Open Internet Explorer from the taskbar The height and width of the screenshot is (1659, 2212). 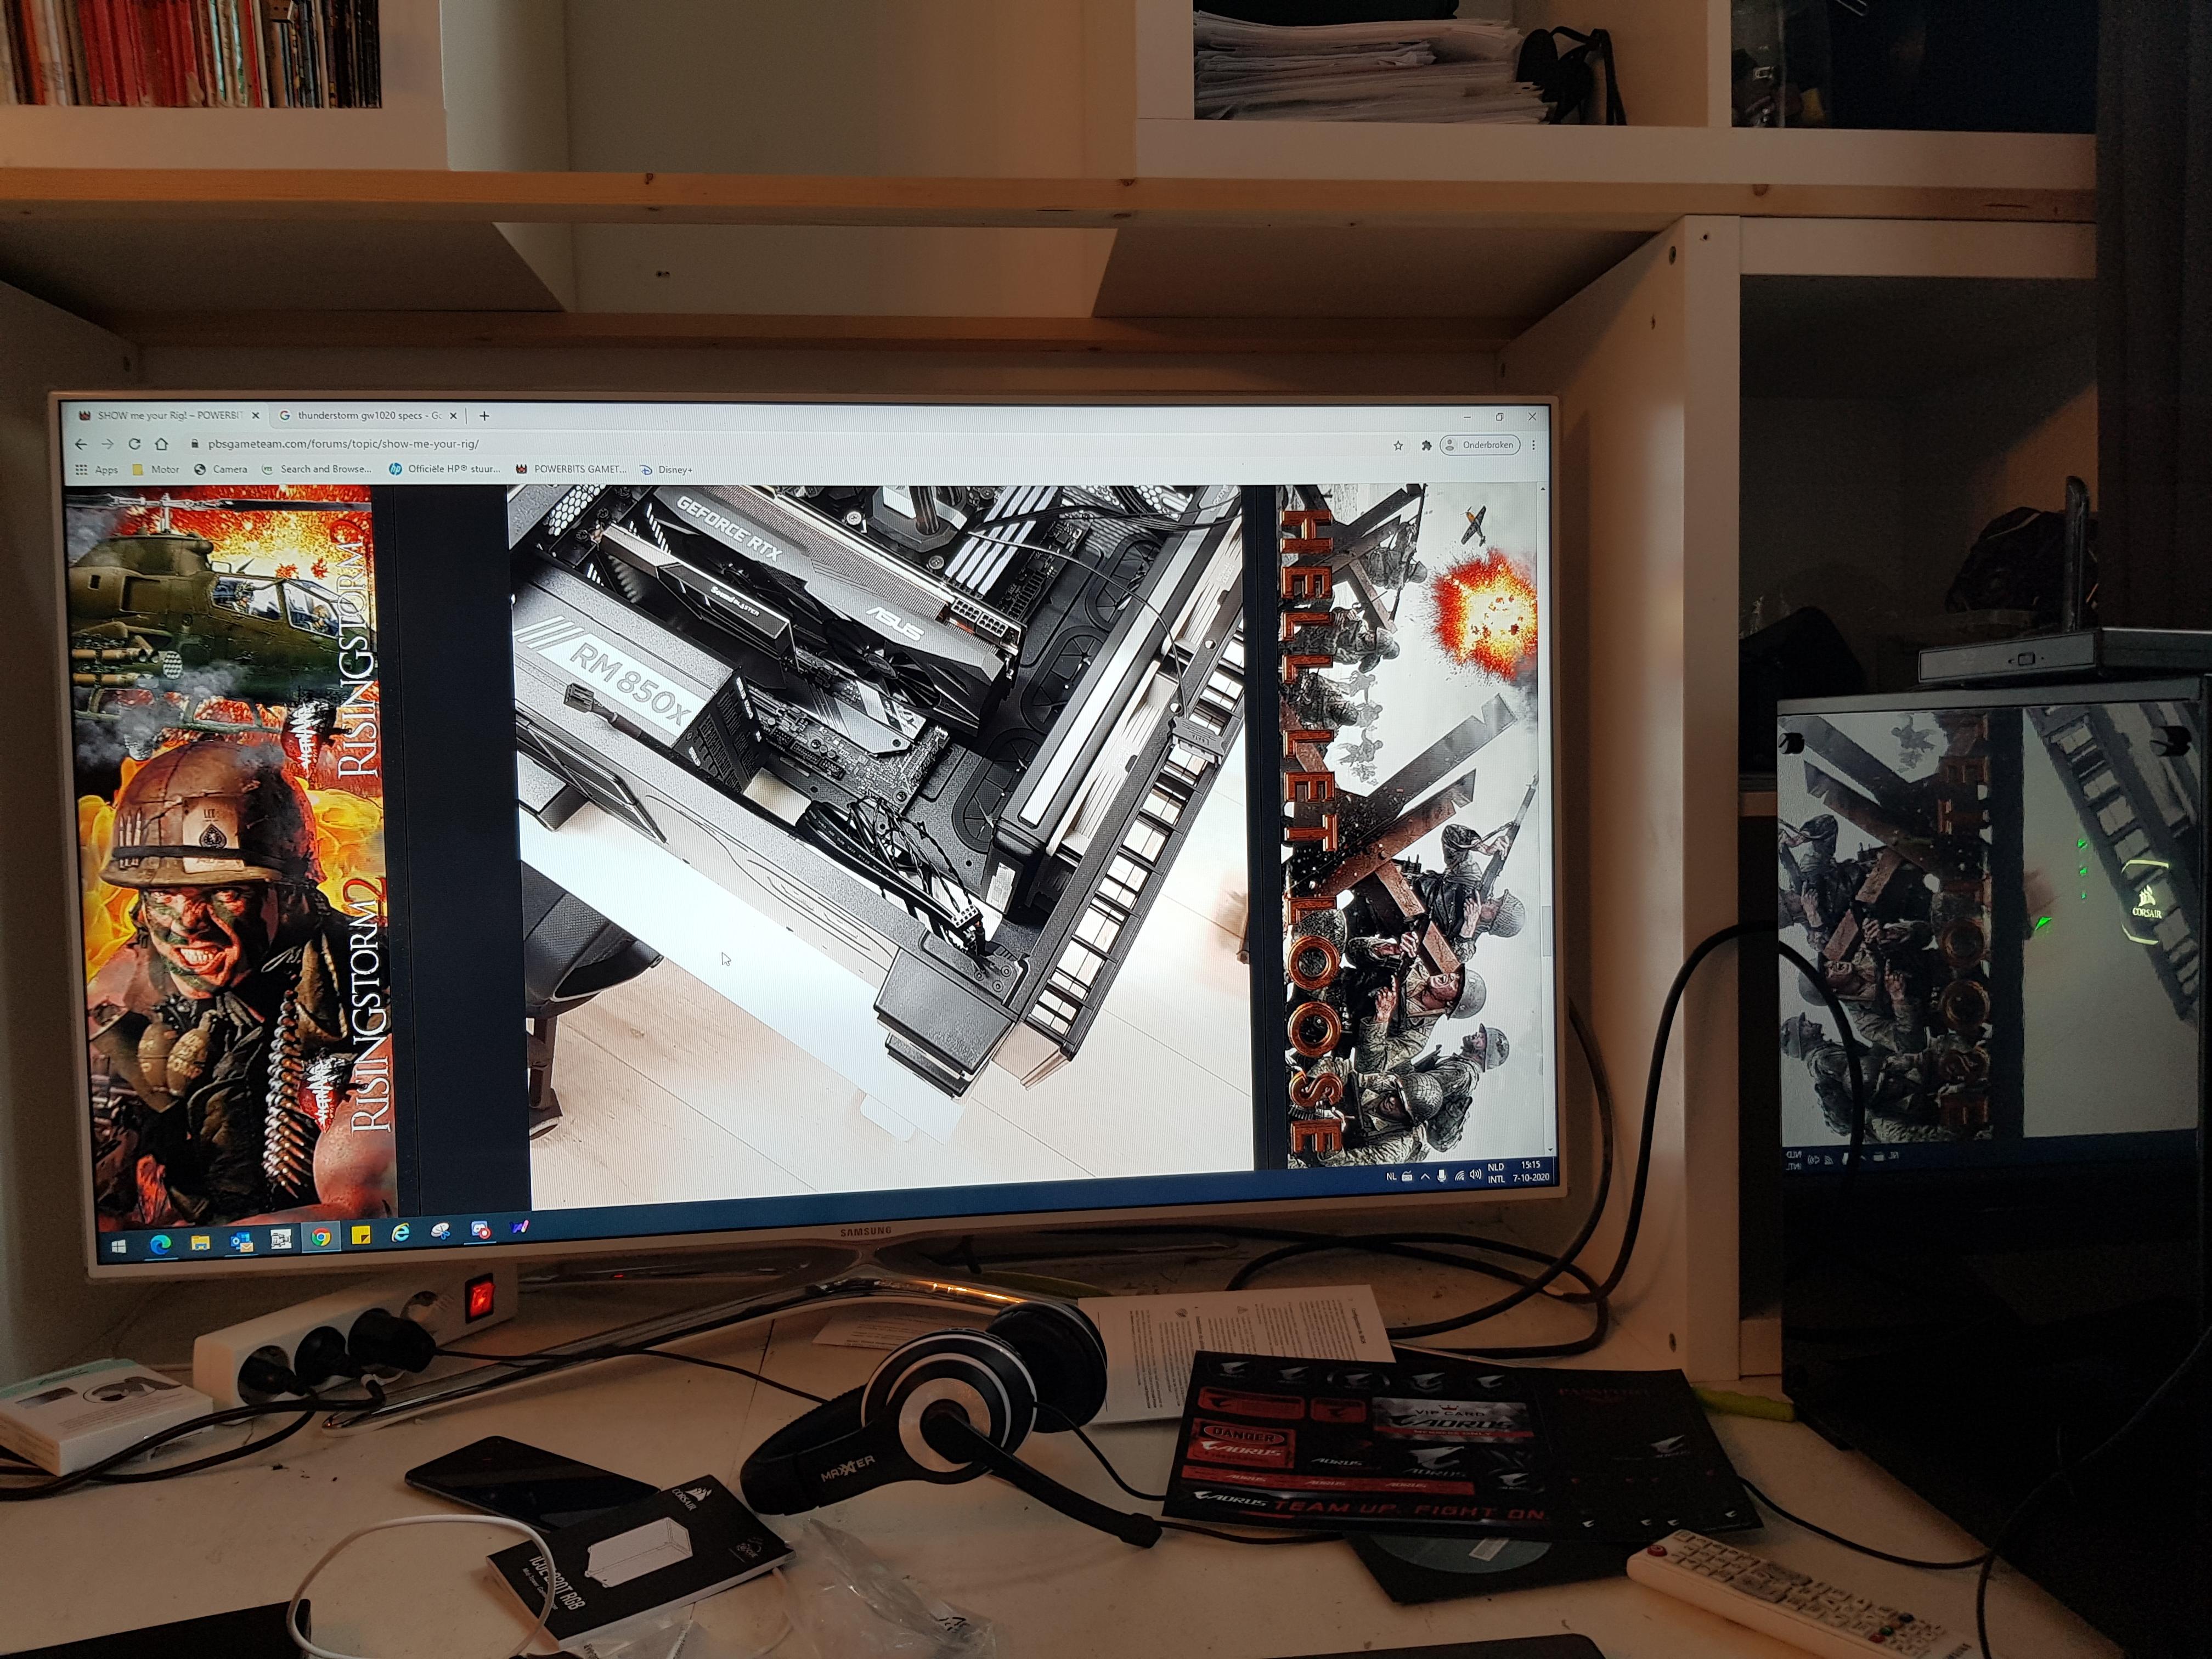(400, 1234)
